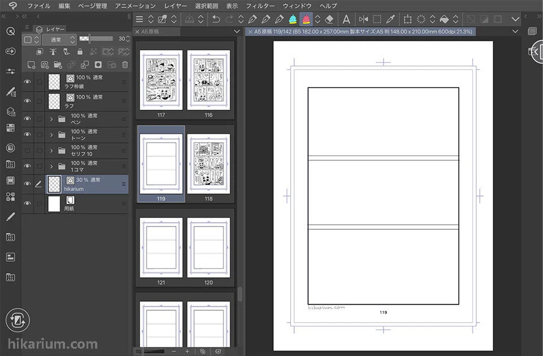The width and height of the screenshot is (543, 356).
Task: Expand the command bar overflow chevron
Action: (x=515, y=19)
